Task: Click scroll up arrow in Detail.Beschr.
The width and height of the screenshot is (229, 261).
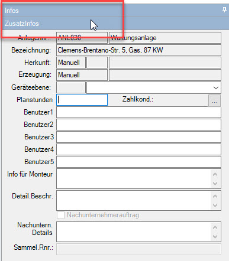Action: point(215,196)
